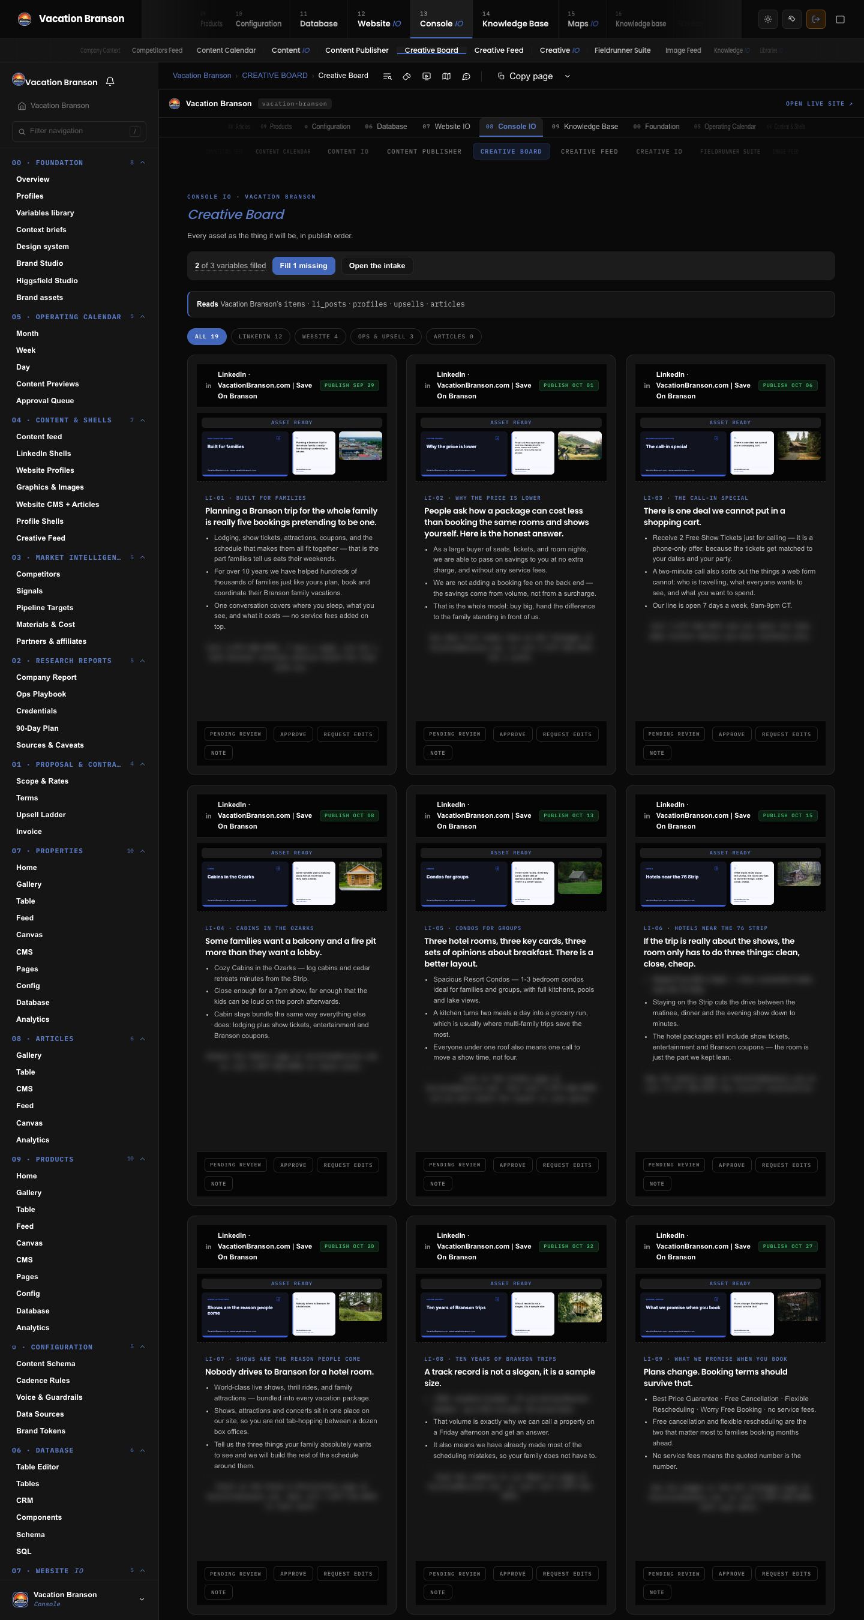Collapse the 00 Foundation sidebar section

[x=142, y=163]
